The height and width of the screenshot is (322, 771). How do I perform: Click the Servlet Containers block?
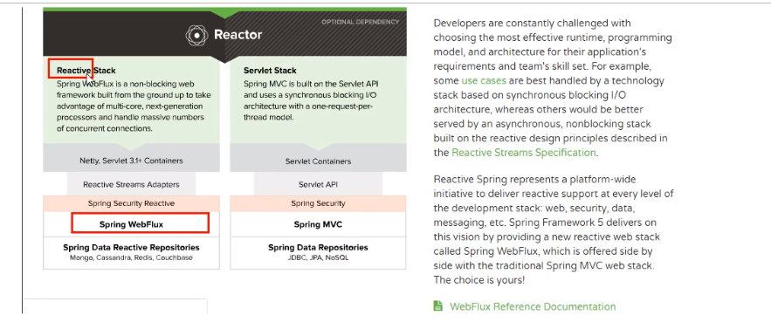click(318, 161)
